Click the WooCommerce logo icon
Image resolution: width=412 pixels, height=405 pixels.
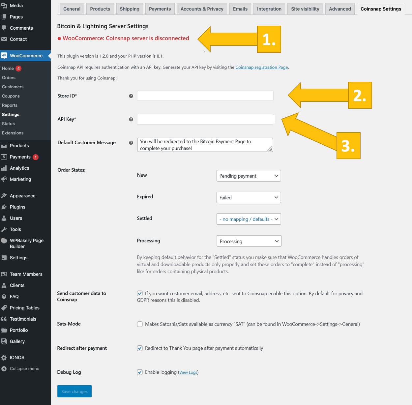coord(4,56)
